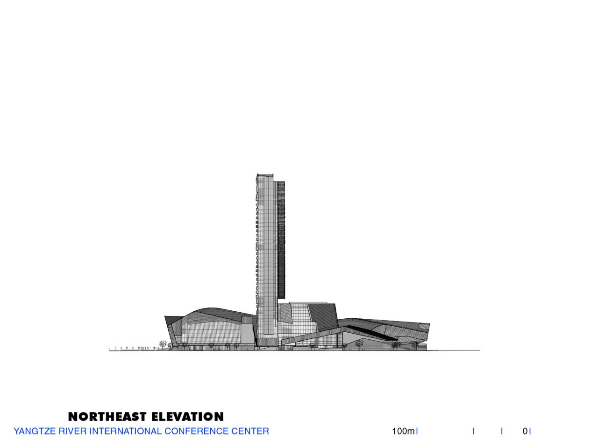Viewport: 598px width, 448px height.
Task: Open the YANGTZE RIVER INTERNATIONAL CONFERENCE CENTER link
Action: (x=142, y=431)
